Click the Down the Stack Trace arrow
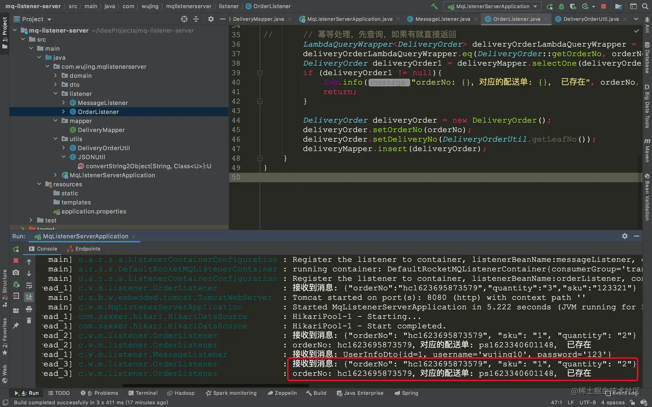 pyautogui.click(x=29, y=273)
